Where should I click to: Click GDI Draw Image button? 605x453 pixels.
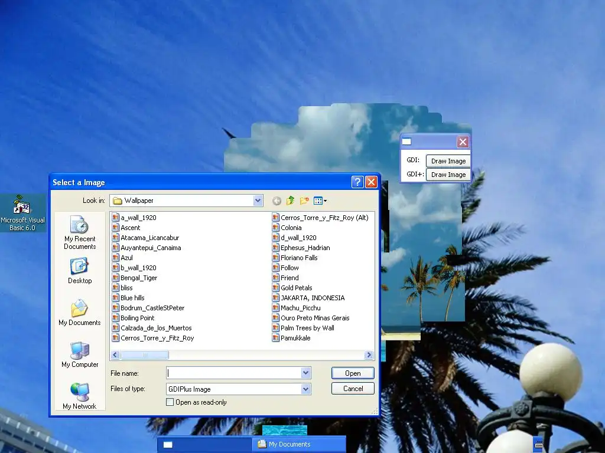click(448, 161)
